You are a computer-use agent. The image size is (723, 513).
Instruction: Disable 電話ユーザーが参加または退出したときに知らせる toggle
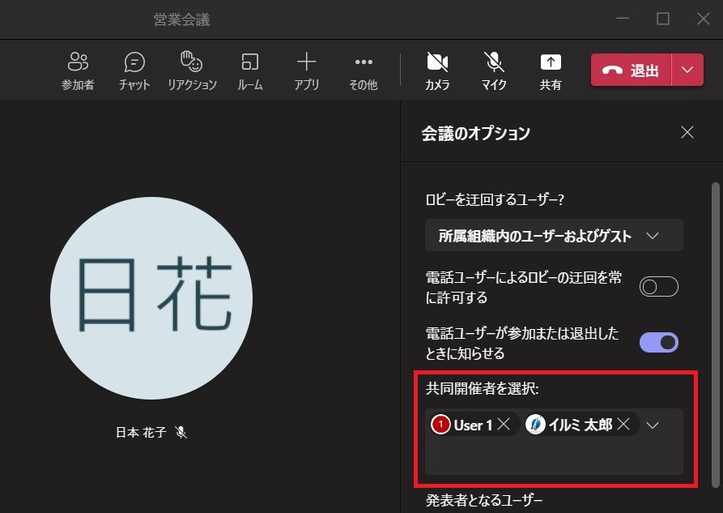click(658, 343)
